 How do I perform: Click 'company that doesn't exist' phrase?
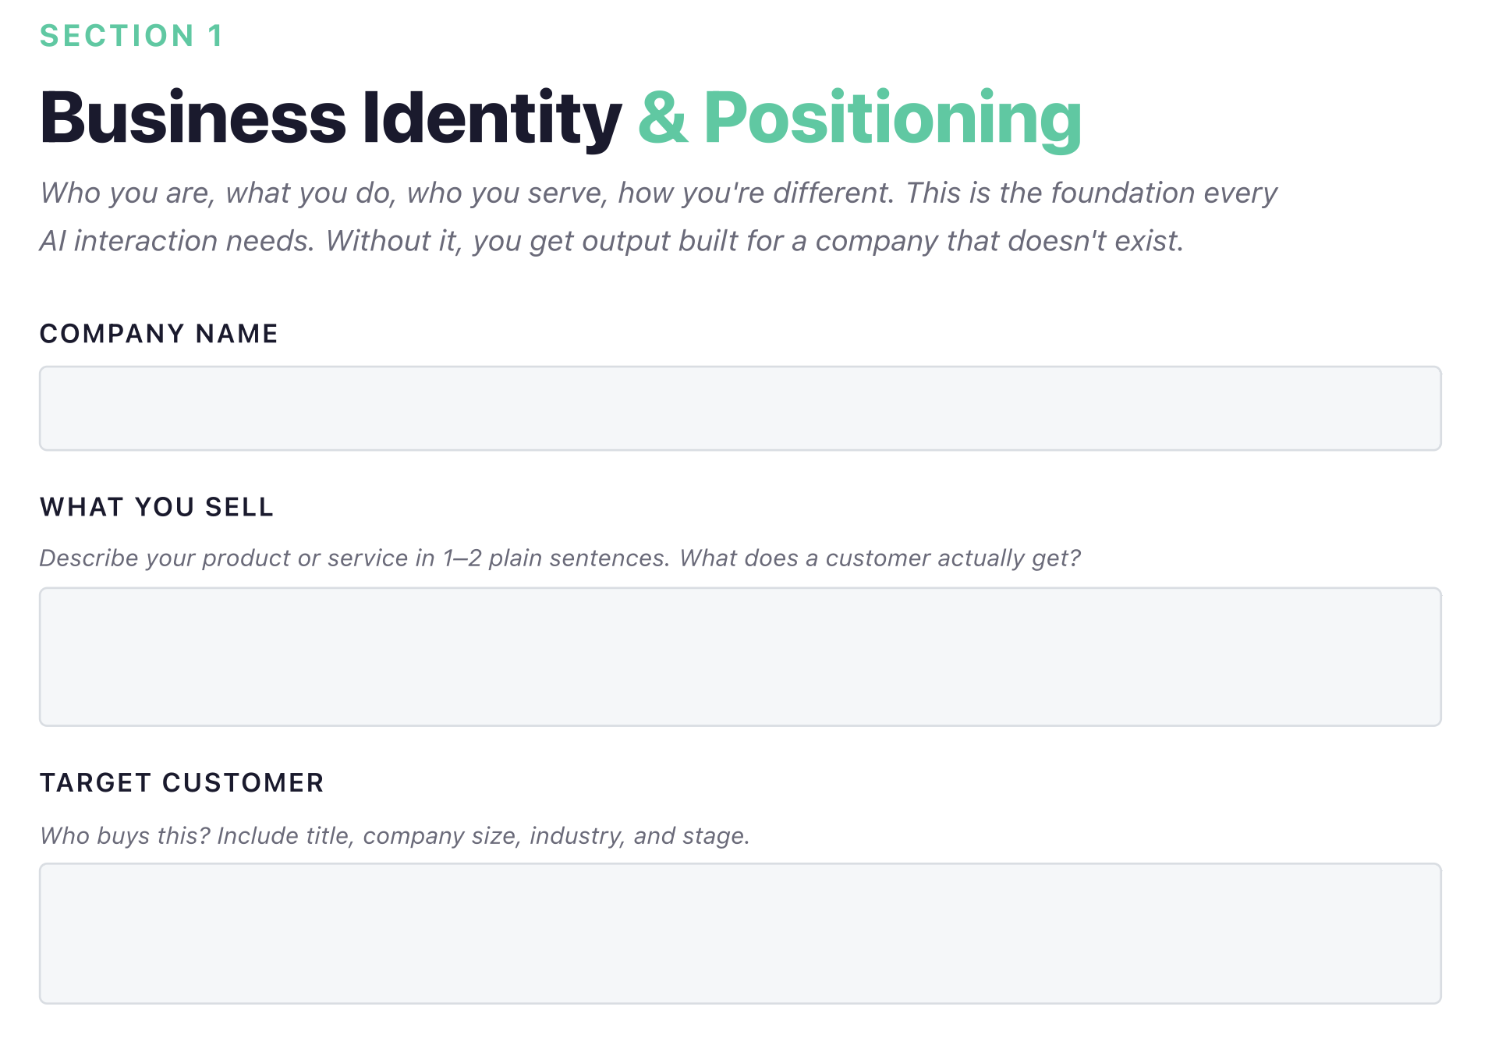[1000, 241]
